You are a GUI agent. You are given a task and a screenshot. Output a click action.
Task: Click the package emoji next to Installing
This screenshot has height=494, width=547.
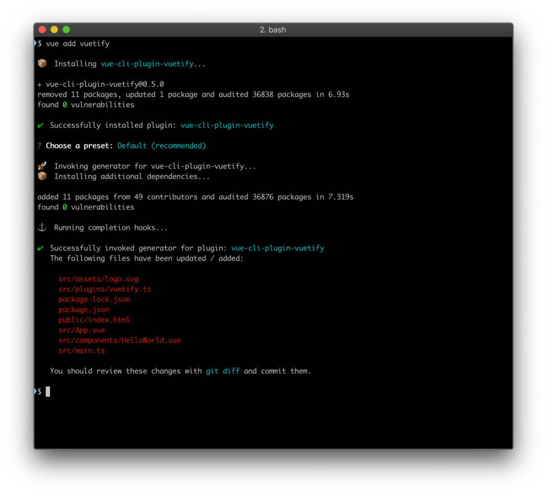click(x=42, y=63)
